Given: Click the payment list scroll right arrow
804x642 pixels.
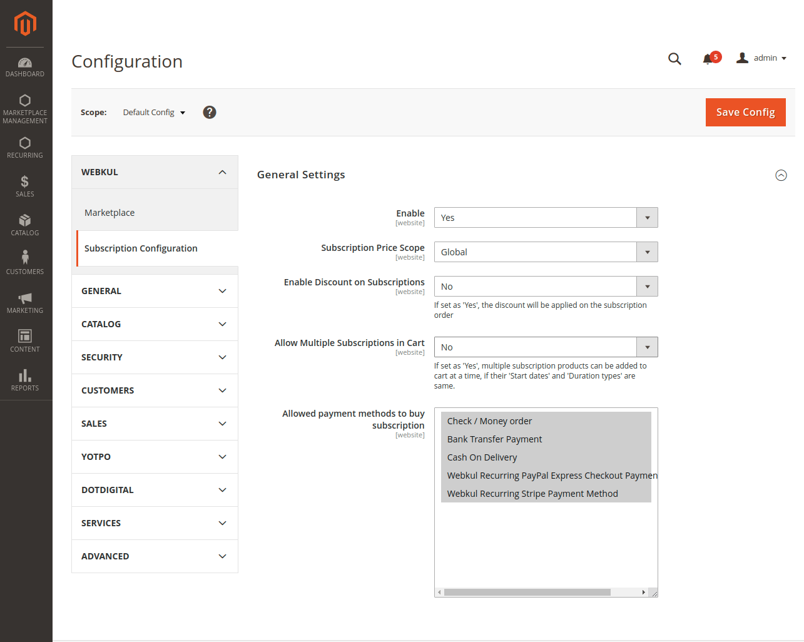Looking at the screenshot, I should pos(643,592).
